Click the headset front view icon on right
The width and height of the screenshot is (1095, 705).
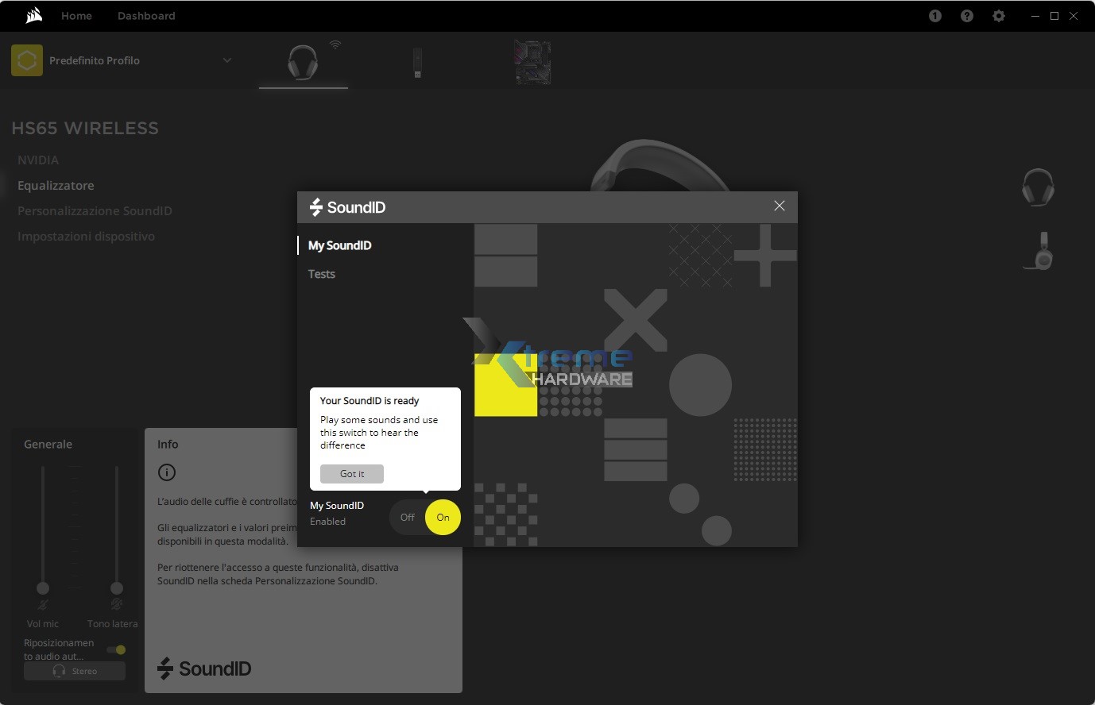pyautogui.click(x=1038, y=188)
